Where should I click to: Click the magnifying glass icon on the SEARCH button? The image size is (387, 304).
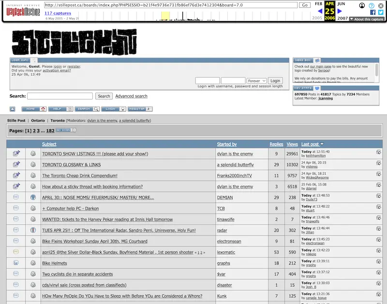[x=97, y=109]
